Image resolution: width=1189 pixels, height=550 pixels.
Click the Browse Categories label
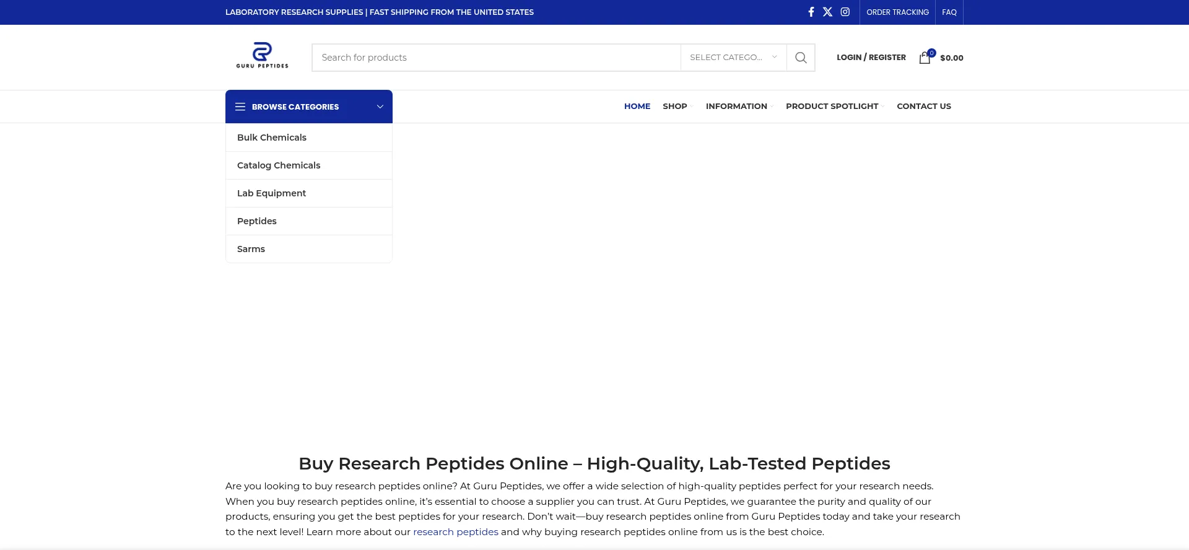(x=295, y=107)
